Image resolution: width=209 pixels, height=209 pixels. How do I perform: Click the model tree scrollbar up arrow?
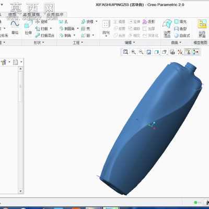pos(20,69)
